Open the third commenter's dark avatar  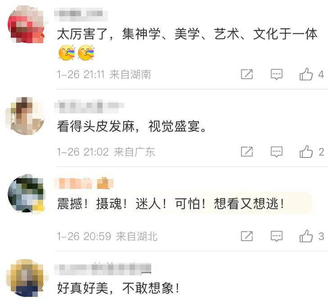26,193
